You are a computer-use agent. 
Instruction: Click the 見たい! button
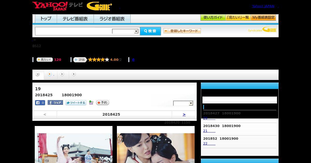(45, 60)
